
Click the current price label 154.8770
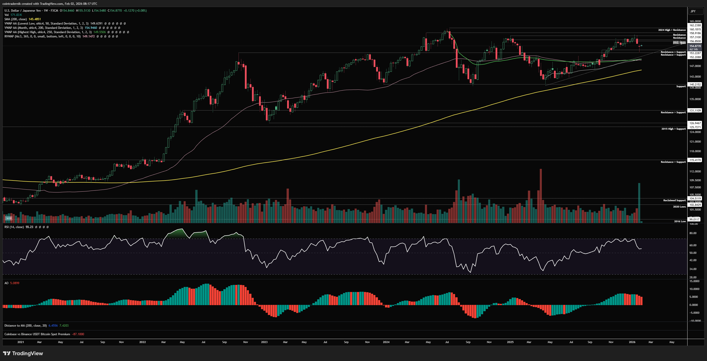[x=695, y=46]
